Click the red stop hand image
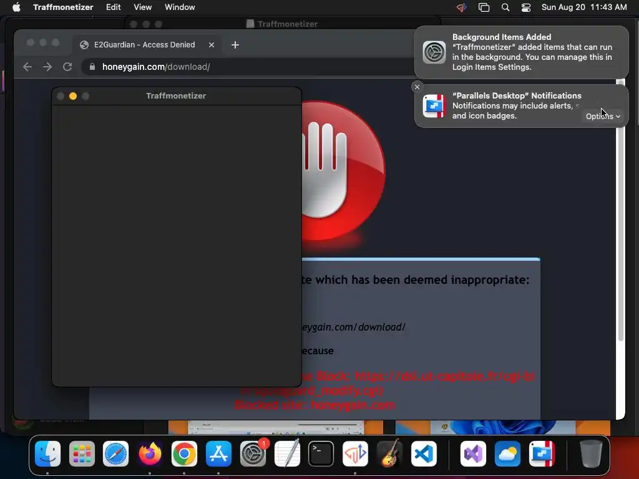This screenshot has width=639, height=479. coord(343,171)
